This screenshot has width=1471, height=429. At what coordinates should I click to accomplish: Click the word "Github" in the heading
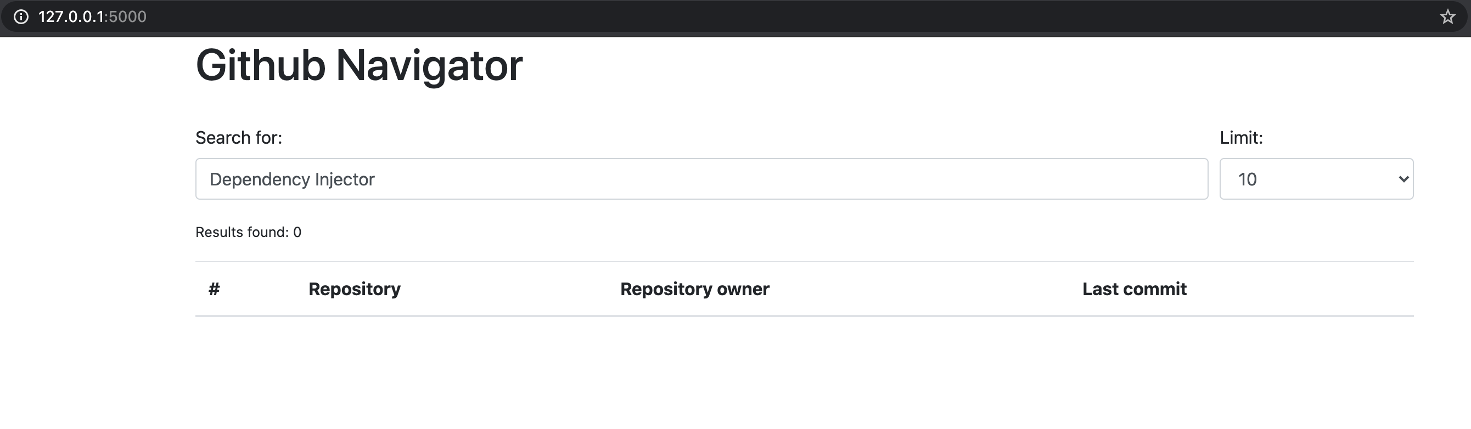[260, 65]
